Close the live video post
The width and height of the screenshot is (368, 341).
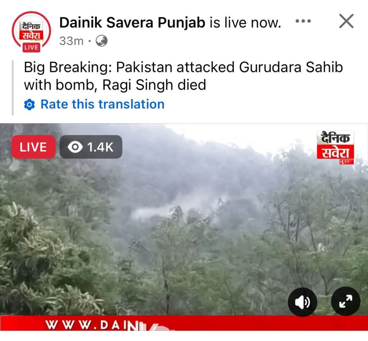(x=346, y=21)
